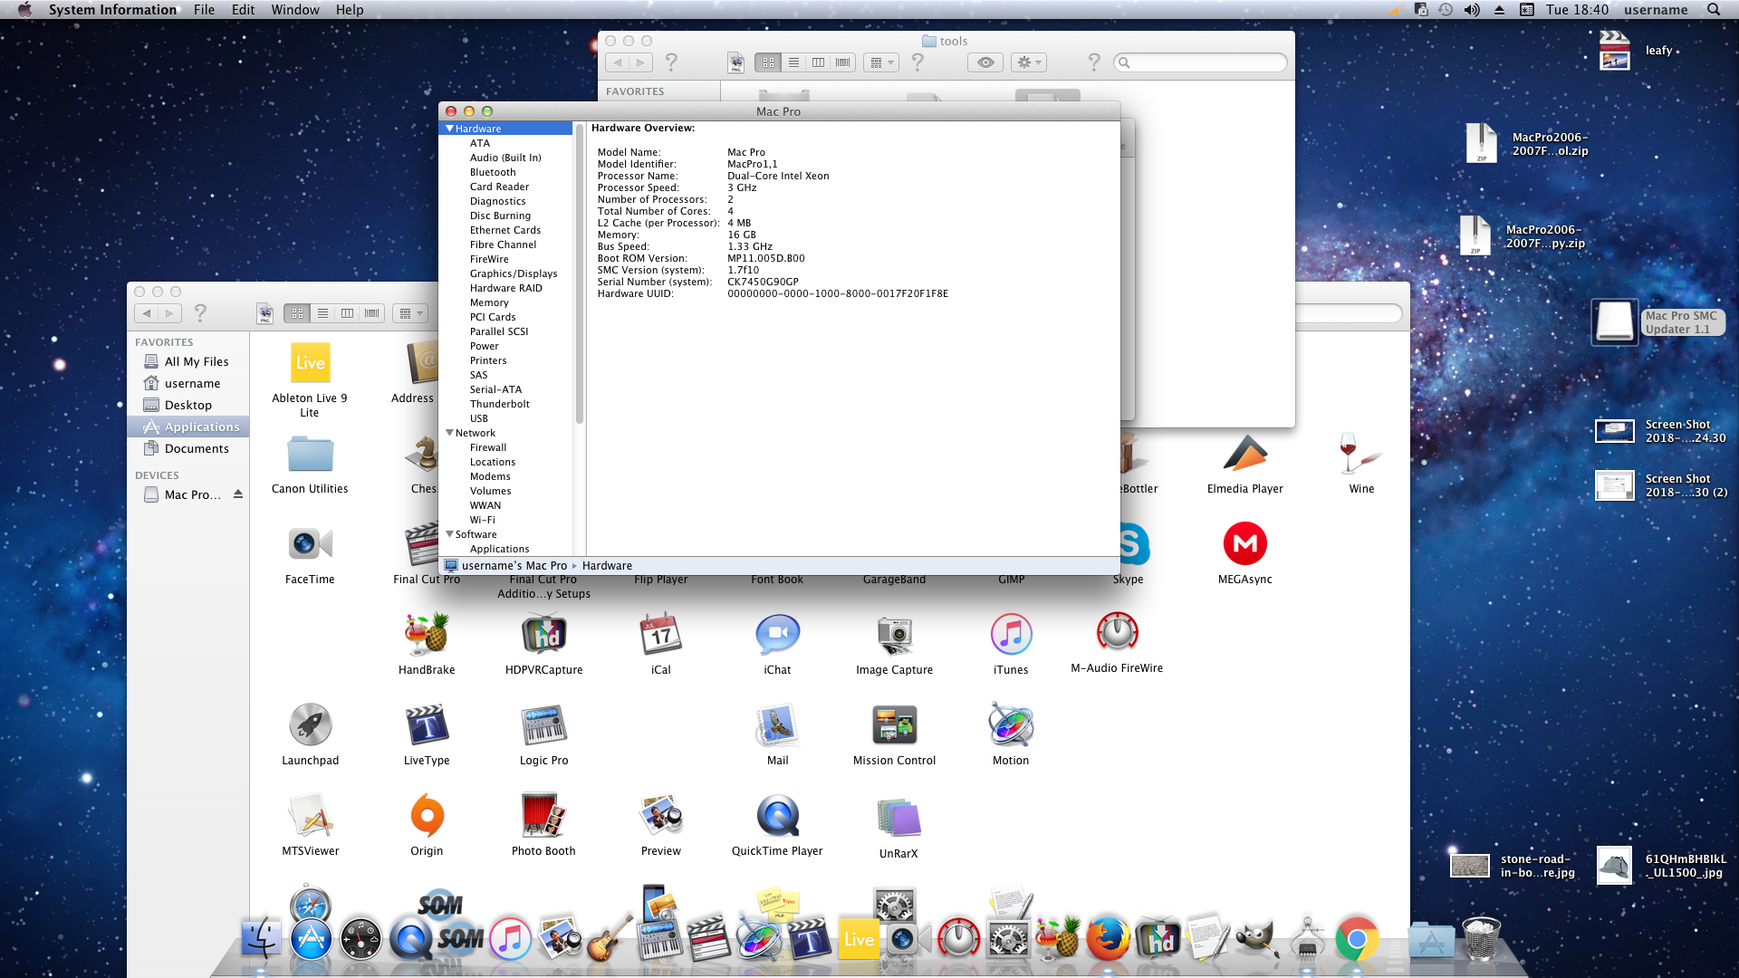The height and width of the screenshot is (978, 1739).
Task: Click Quick Look eye button in tools window
Action: point(985,62)
